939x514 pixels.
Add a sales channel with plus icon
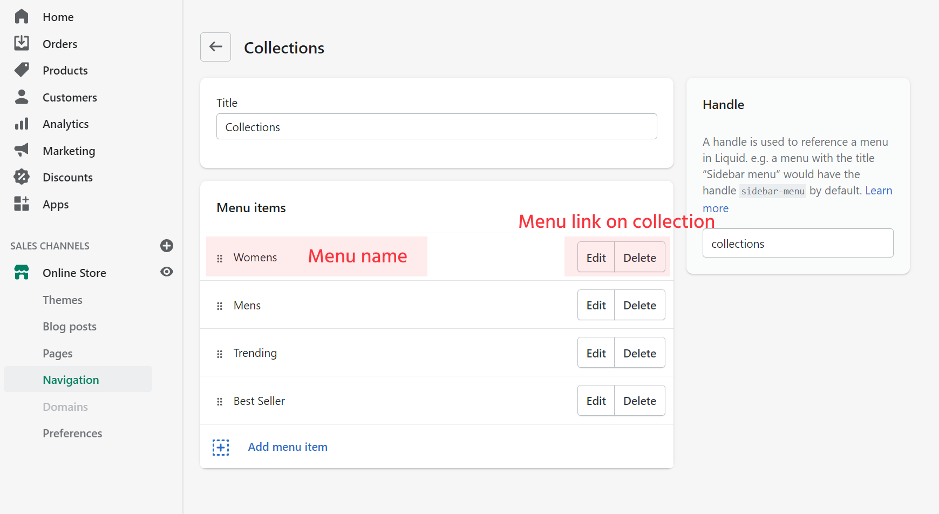click(x=167, y=246)
